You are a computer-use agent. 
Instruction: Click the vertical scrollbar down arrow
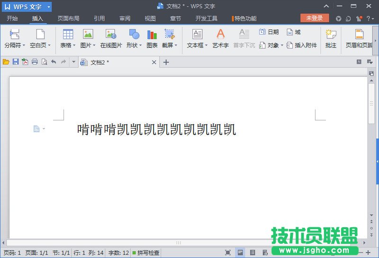point(371,215)
